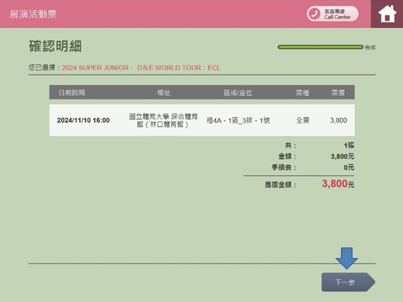Click the 確認明細 page heading
The image size is (403, 302).
(55, 46)
